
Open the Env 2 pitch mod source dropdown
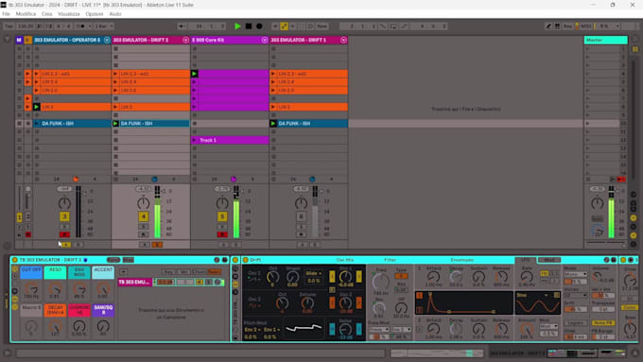tap(253, 330)
